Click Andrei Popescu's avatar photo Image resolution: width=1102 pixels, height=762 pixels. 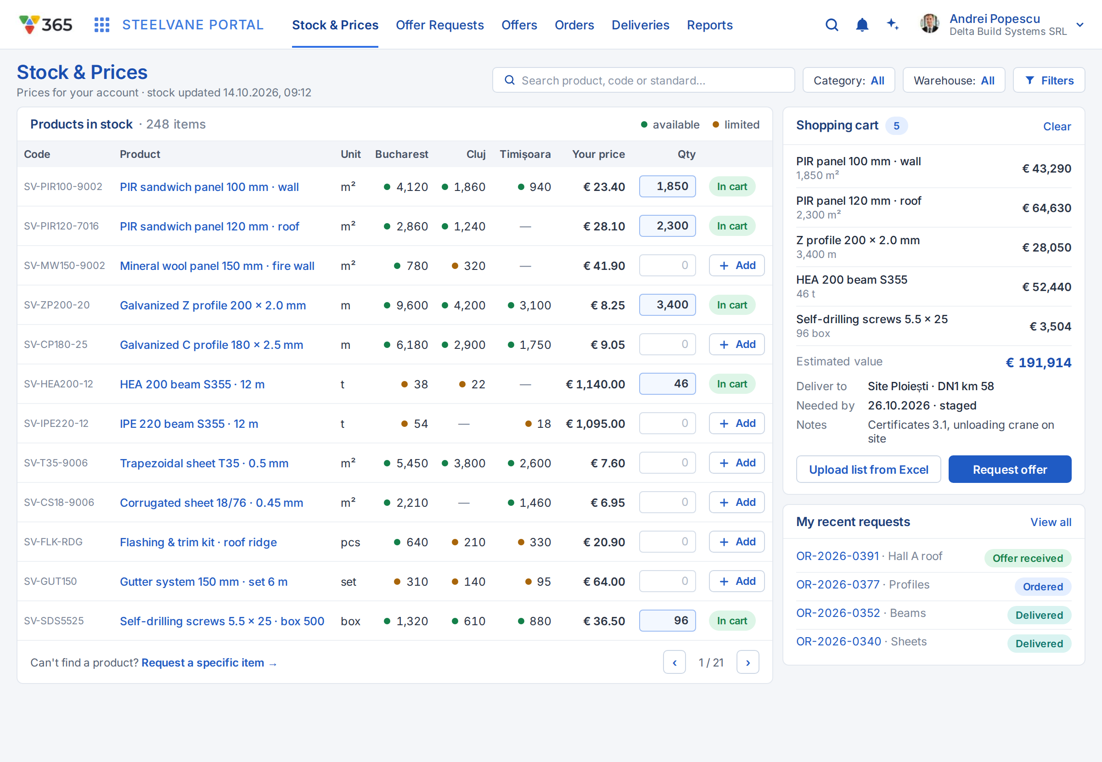pos(929,24)
